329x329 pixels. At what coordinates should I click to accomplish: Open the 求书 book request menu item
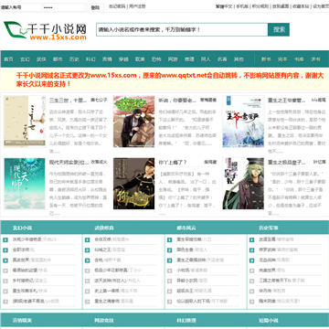pyautogui.click(x=315, y=59)
